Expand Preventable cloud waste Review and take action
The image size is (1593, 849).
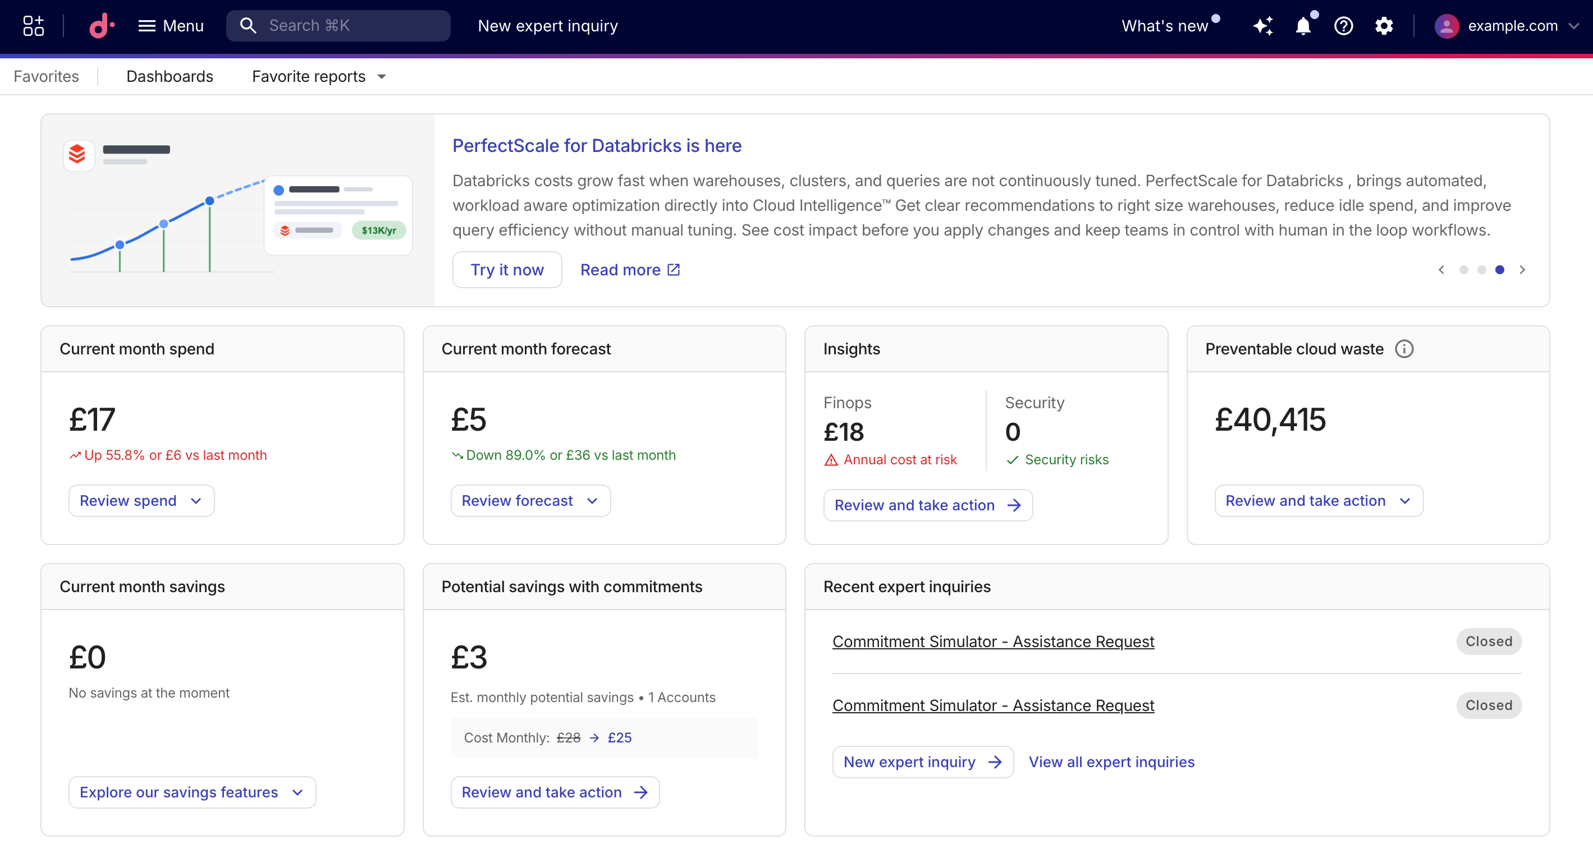(x=1319, y=501)
